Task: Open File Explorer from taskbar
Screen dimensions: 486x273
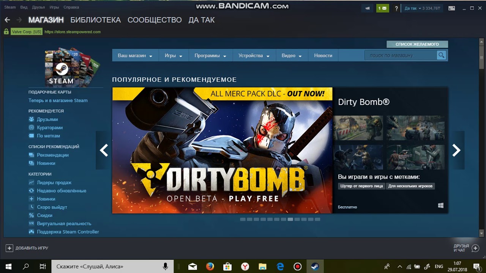Action: [x=263, y=267]
